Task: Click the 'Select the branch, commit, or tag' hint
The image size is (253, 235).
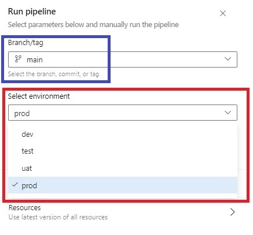Action: [x=53, y=74]
